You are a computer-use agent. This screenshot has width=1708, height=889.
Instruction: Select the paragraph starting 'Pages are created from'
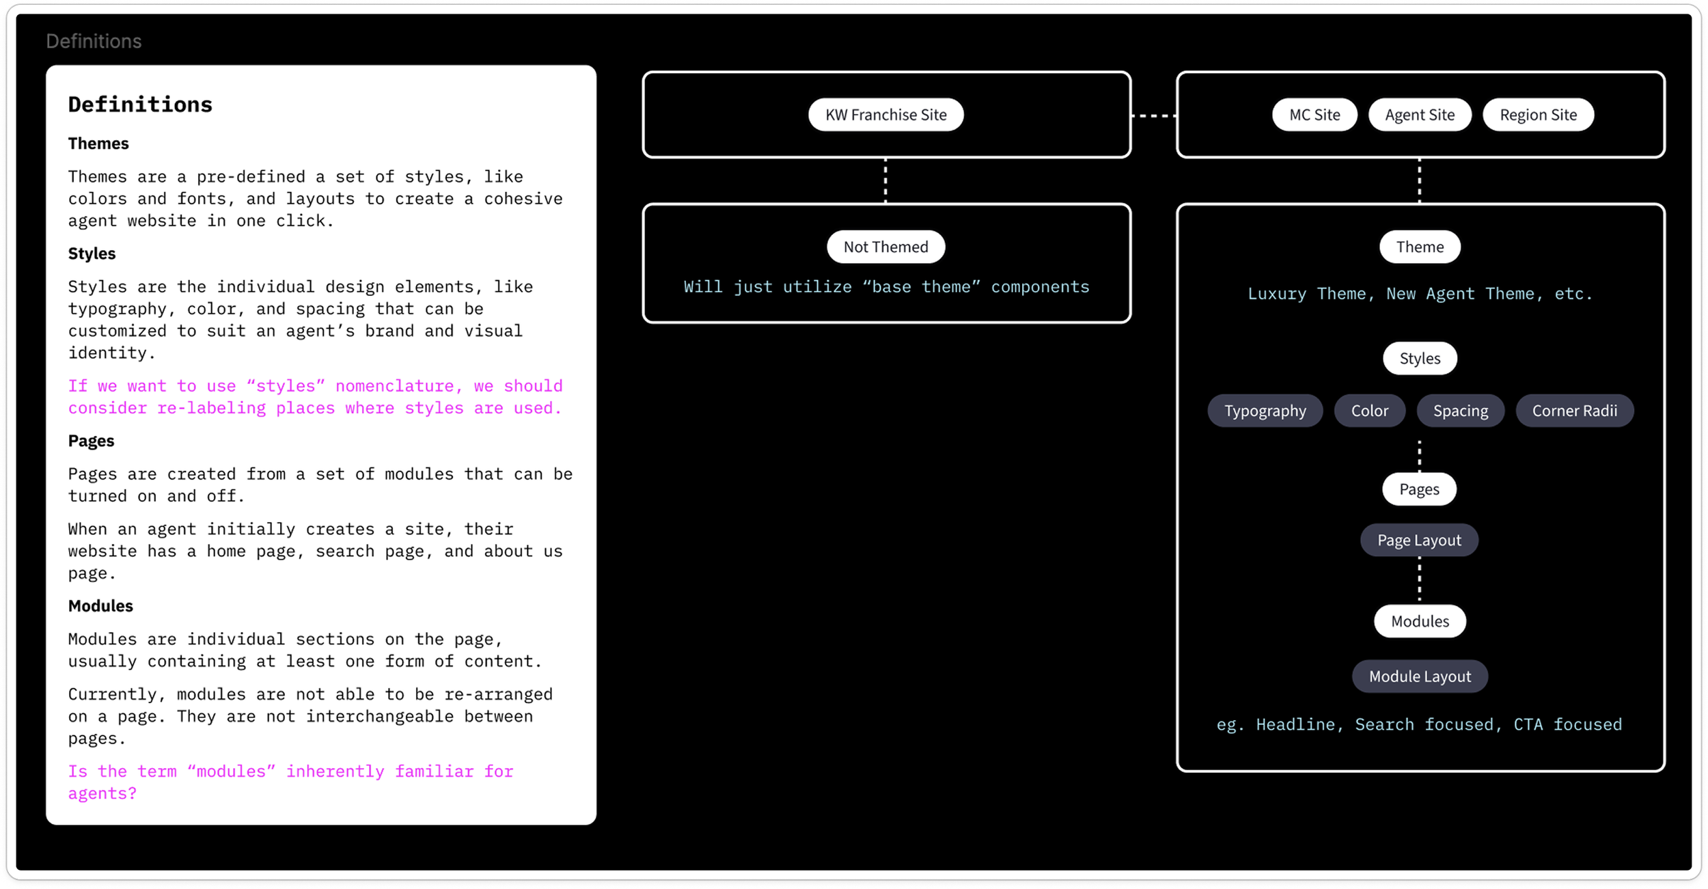320,485
